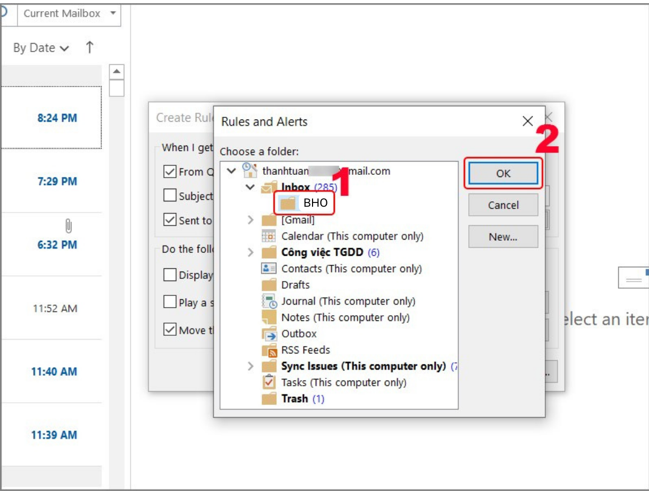This screenshot has height=491, width=649.
Task: Click the Calendar folder icon
Action: point(269,236)
